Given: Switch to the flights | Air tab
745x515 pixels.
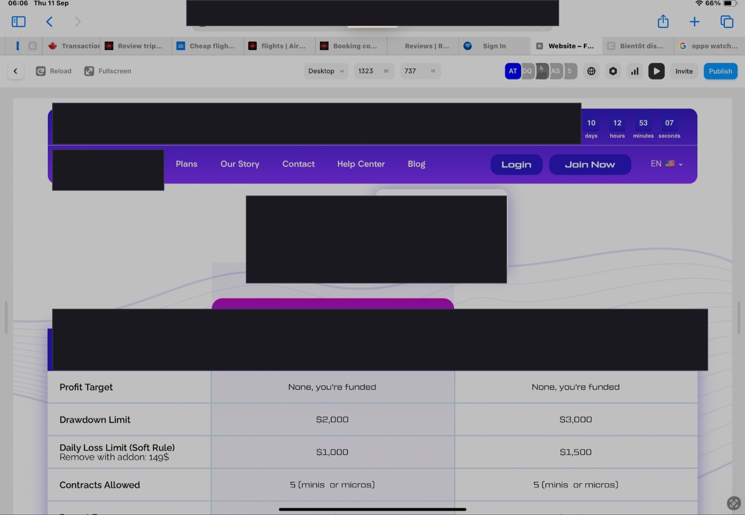Looking at the screenshot, I should (x=279, y=46).
